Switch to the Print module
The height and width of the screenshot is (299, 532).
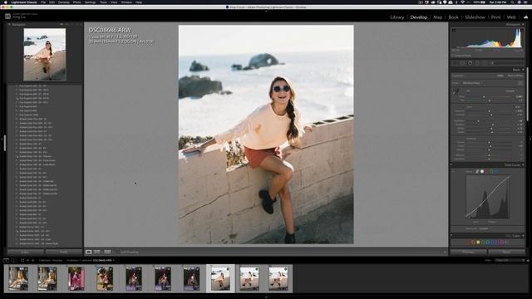coord(495,17)
